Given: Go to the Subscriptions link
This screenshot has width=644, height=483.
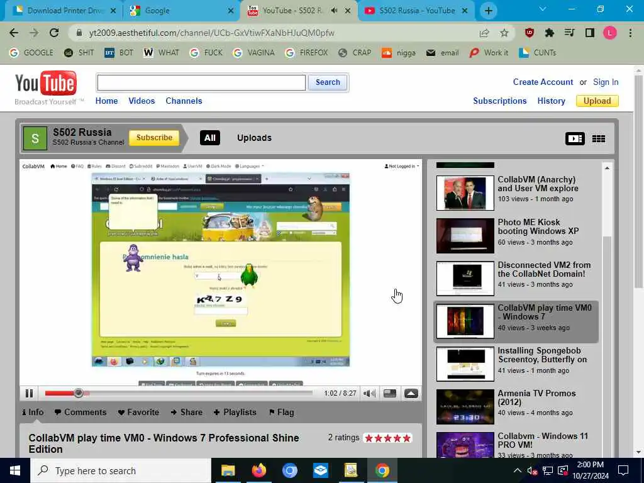Looking at the screenshot, I should [499, 101].
